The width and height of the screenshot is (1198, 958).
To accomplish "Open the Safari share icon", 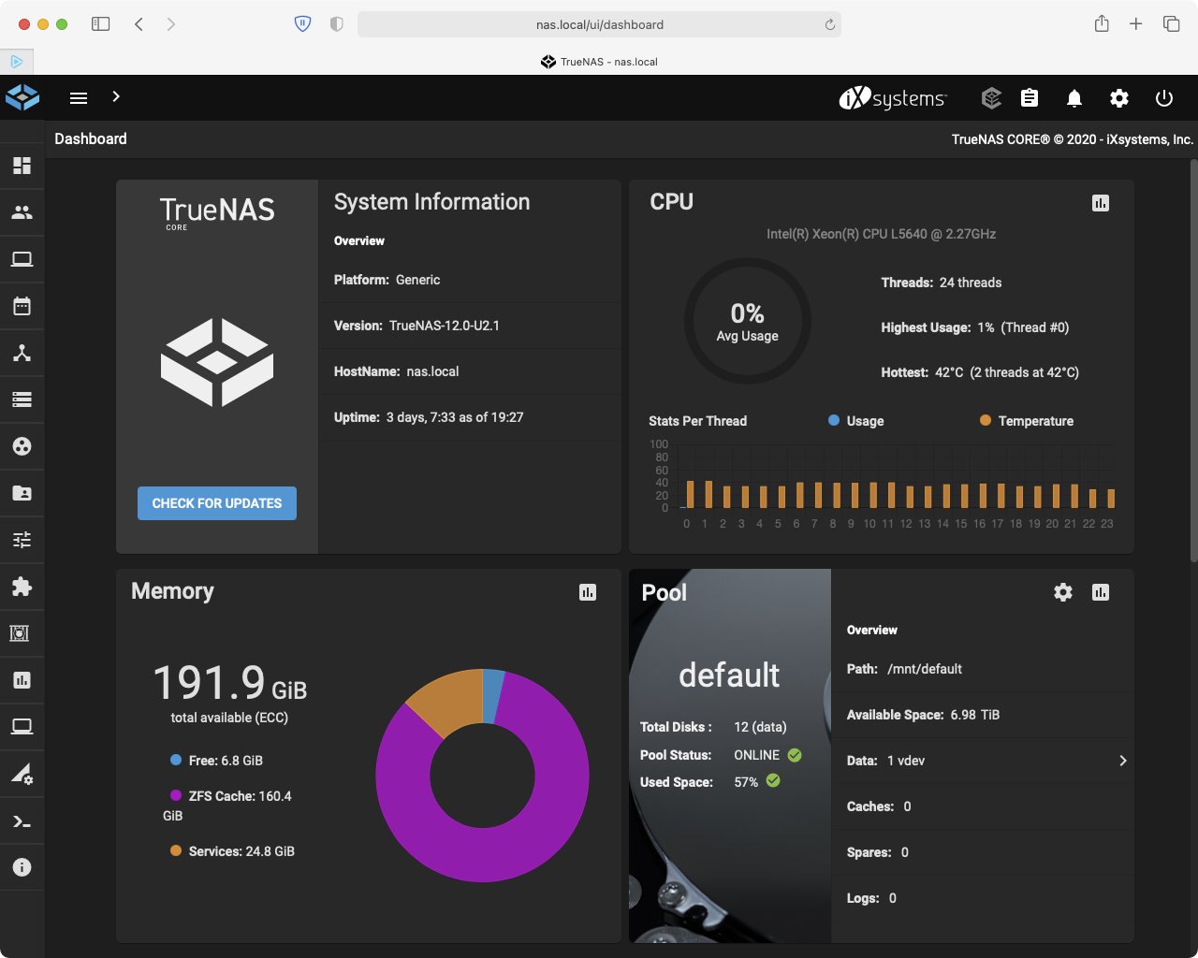I will tap(1102, 23).
